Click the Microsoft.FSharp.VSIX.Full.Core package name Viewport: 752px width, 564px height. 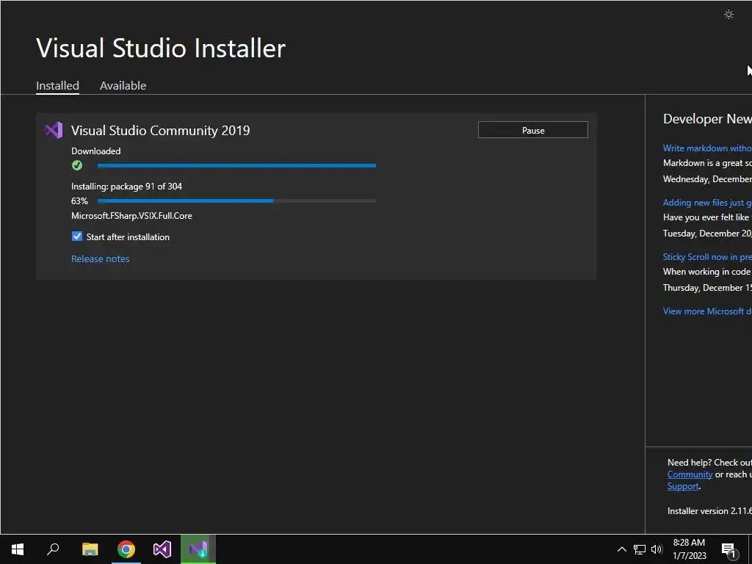point(131,216)
